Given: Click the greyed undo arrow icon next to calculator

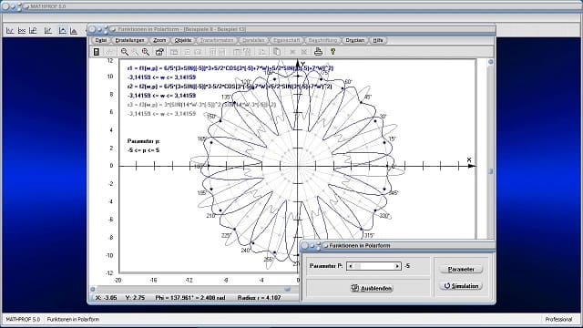Looking at the screenshot, I should point(109,52).
